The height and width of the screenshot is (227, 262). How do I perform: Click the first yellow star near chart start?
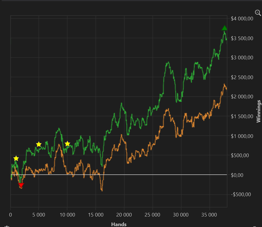(x=16, y=158)
